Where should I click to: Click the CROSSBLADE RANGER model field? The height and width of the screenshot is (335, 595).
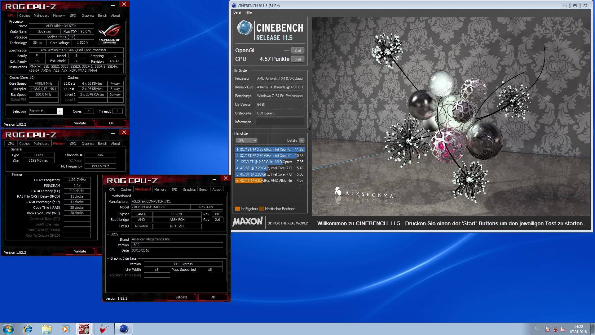[160, 207]
